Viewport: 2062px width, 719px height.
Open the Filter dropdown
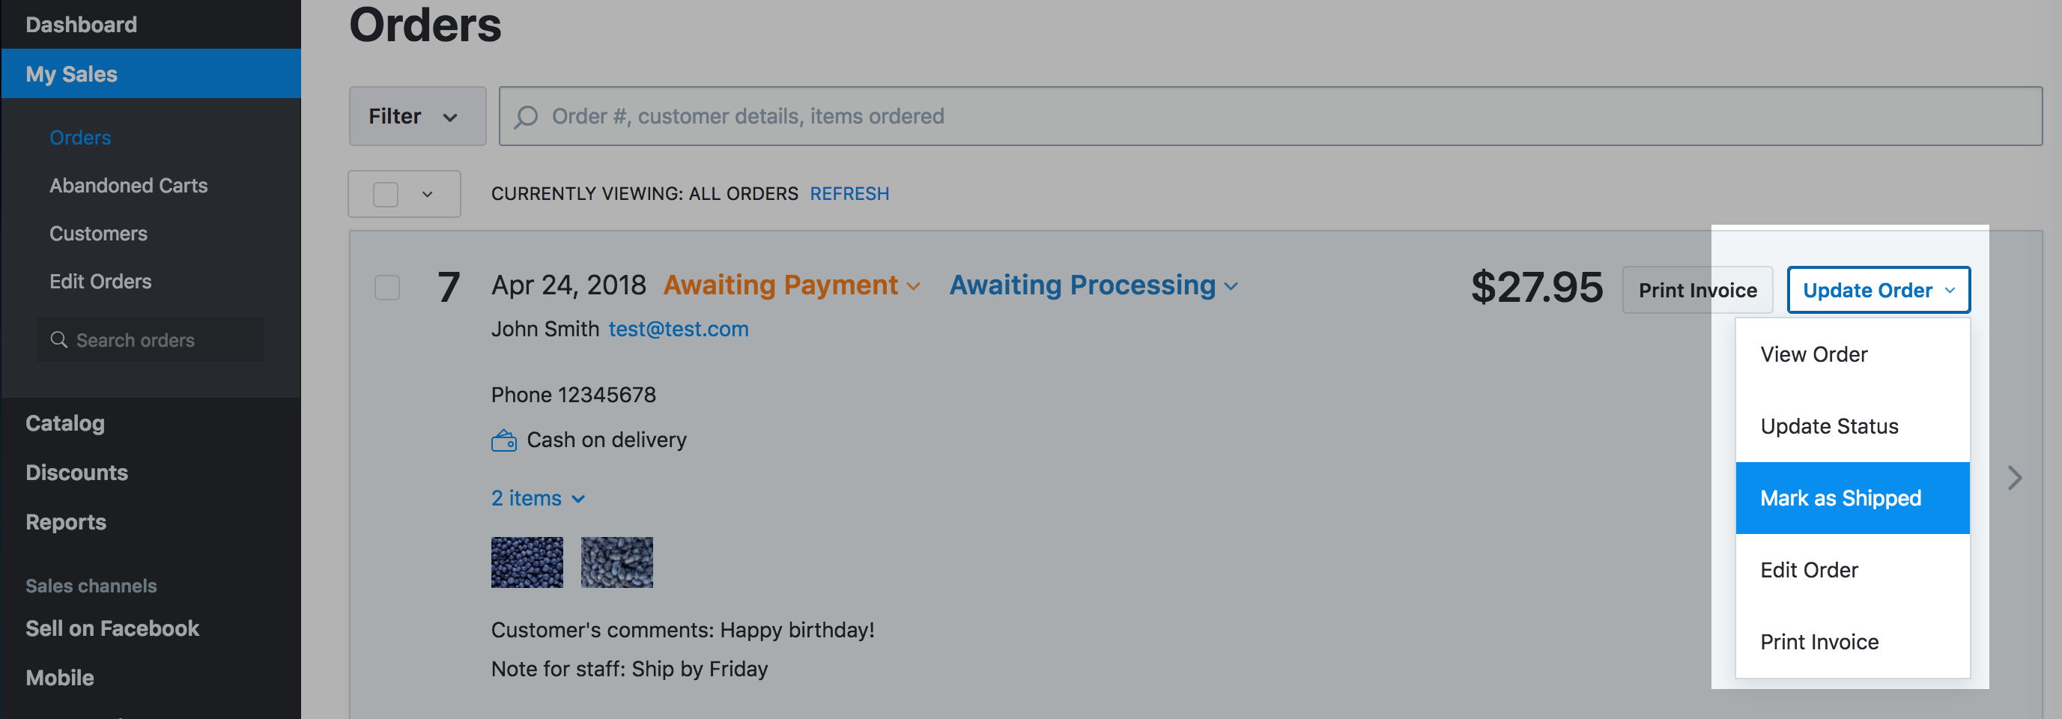pos(416,116)
